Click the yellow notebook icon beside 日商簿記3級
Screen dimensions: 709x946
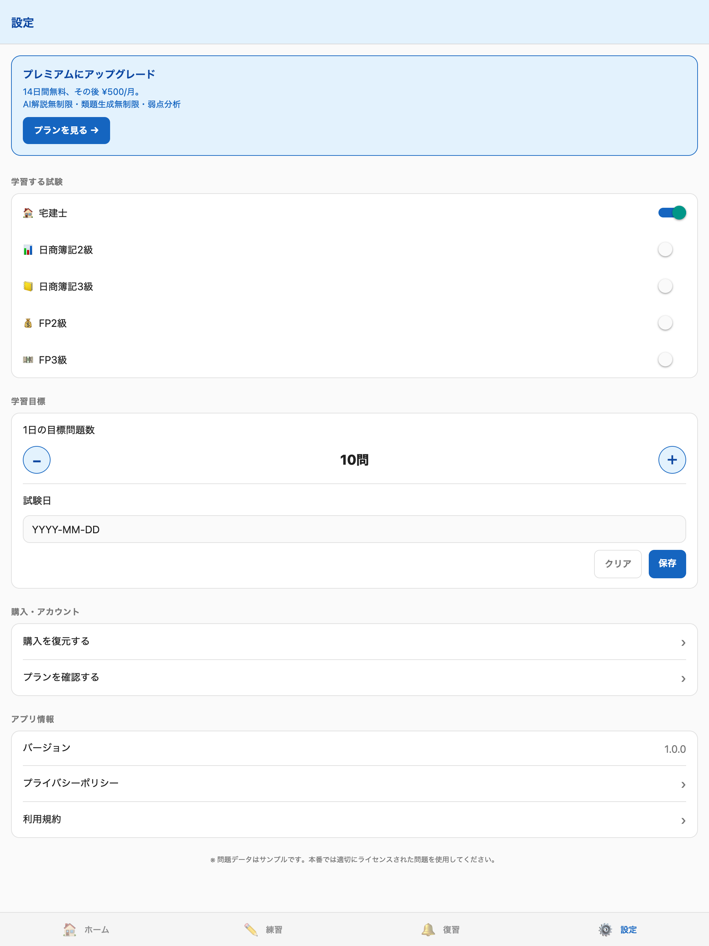pos(28,287)
